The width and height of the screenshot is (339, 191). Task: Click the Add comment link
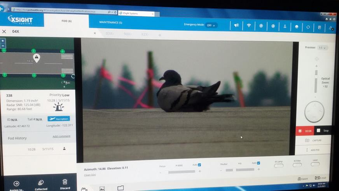(61, 136)
